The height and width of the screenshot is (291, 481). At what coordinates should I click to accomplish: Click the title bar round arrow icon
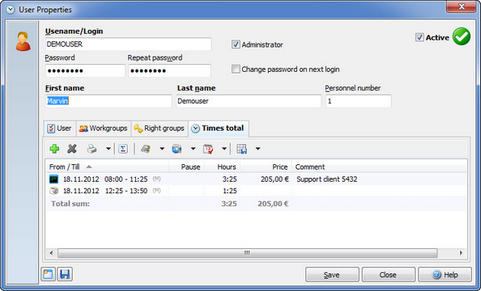(11, 10)
